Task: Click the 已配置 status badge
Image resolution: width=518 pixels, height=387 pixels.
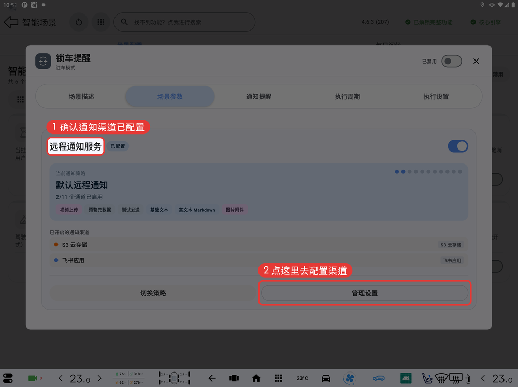Action: [118, 146]
